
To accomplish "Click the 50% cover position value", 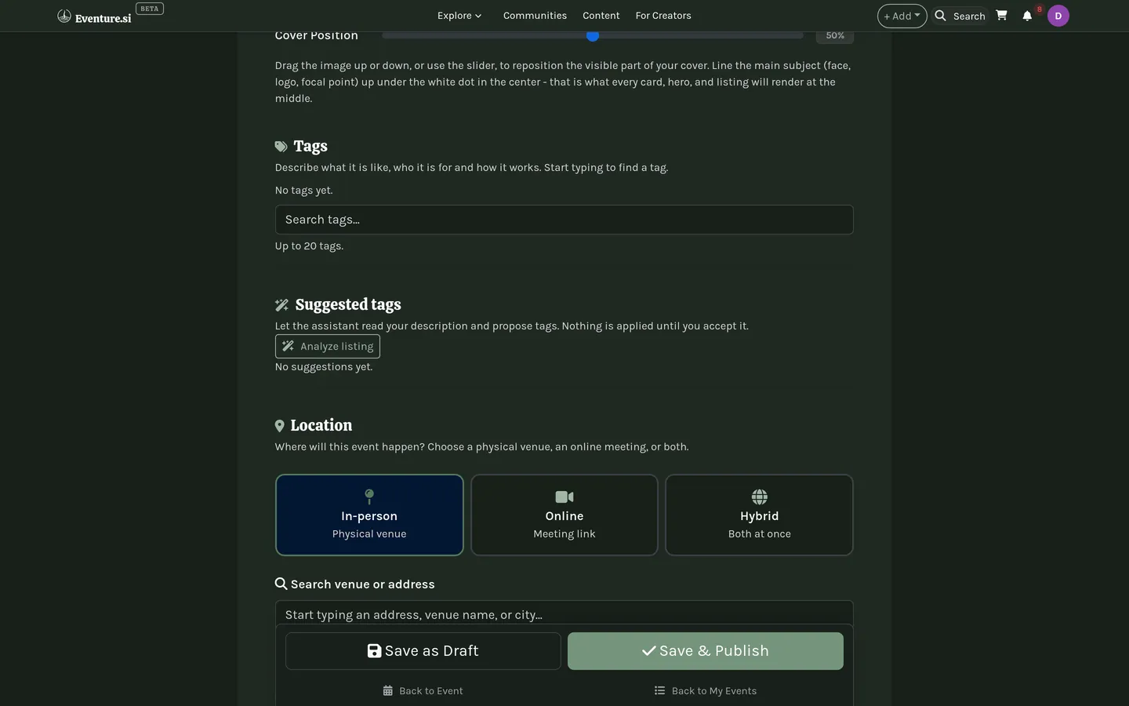I will tap(834, 35).
